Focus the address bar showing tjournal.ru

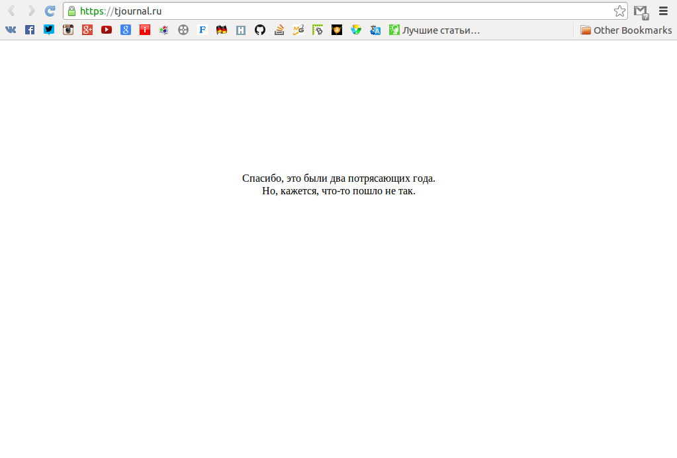click(x=345, y=11)
